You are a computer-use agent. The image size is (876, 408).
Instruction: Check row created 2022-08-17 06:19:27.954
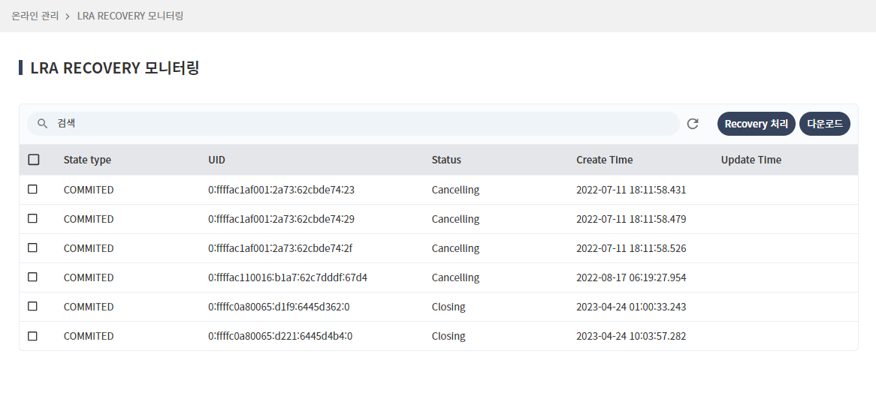click(x=32, y=277)
